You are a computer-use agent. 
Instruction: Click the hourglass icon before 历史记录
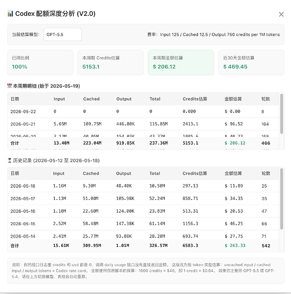pyautogui.click(x=9, y=161)
